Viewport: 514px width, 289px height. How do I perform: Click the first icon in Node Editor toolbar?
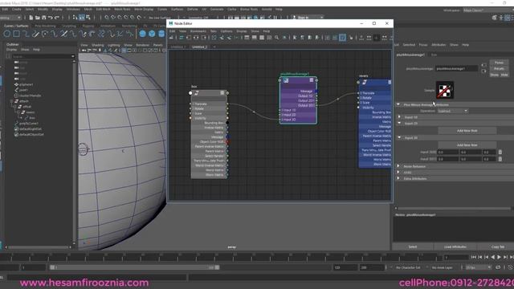pos(171,38)
